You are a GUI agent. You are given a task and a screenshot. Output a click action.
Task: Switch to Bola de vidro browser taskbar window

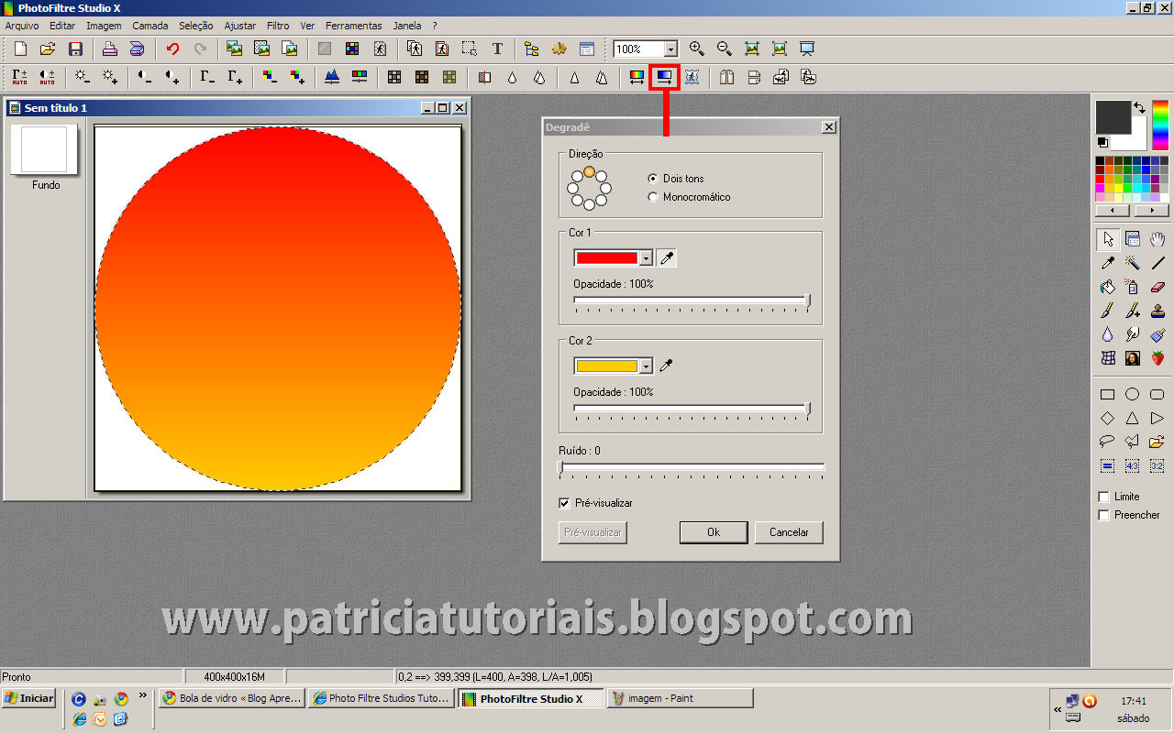coord(232,698)
